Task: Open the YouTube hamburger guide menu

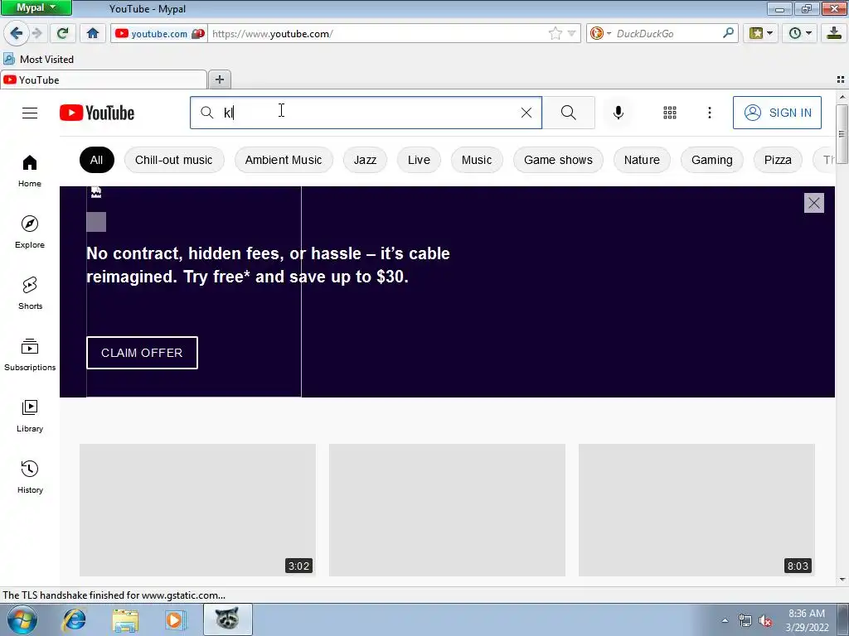Action: click(x=30, y=113)
